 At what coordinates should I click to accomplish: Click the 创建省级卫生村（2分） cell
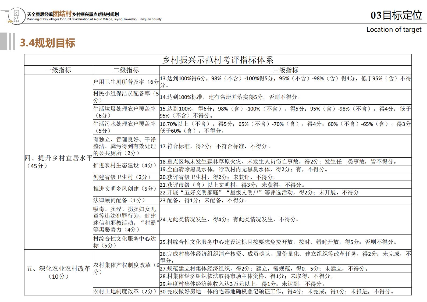tap(126, 177)
